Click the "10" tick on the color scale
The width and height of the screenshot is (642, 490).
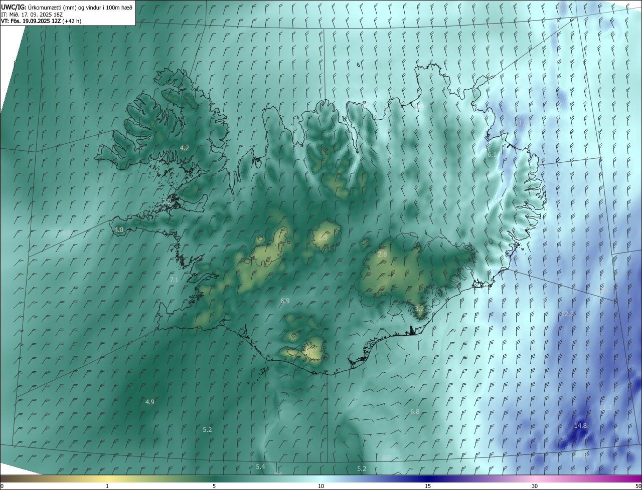321,486
